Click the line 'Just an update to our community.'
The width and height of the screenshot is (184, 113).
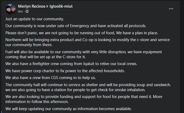[x=35, y=19]
